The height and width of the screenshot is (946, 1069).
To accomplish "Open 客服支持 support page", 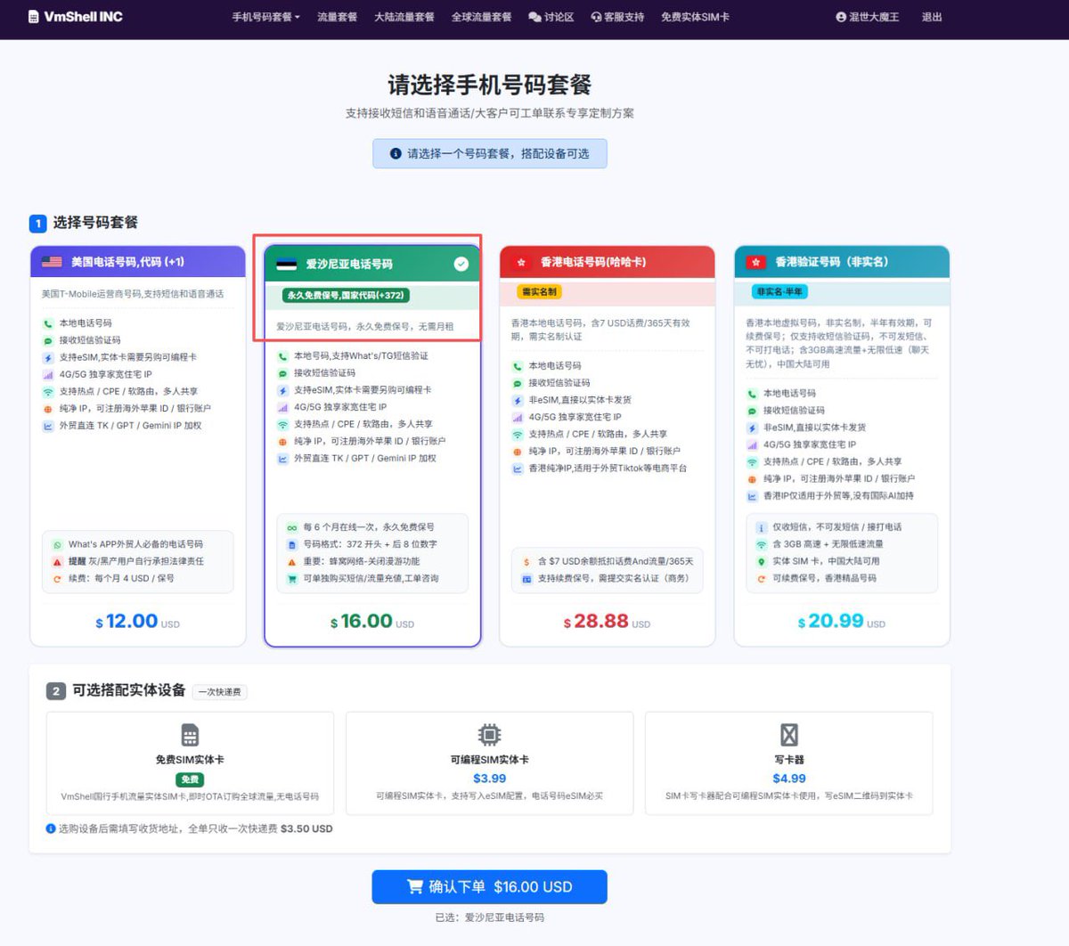I will pyautogui.click(x=617, y=17).
